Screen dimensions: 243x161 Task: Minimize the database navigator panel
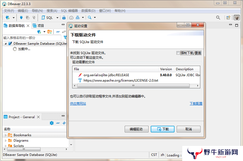pyautogui.click(x=63, y=24)
